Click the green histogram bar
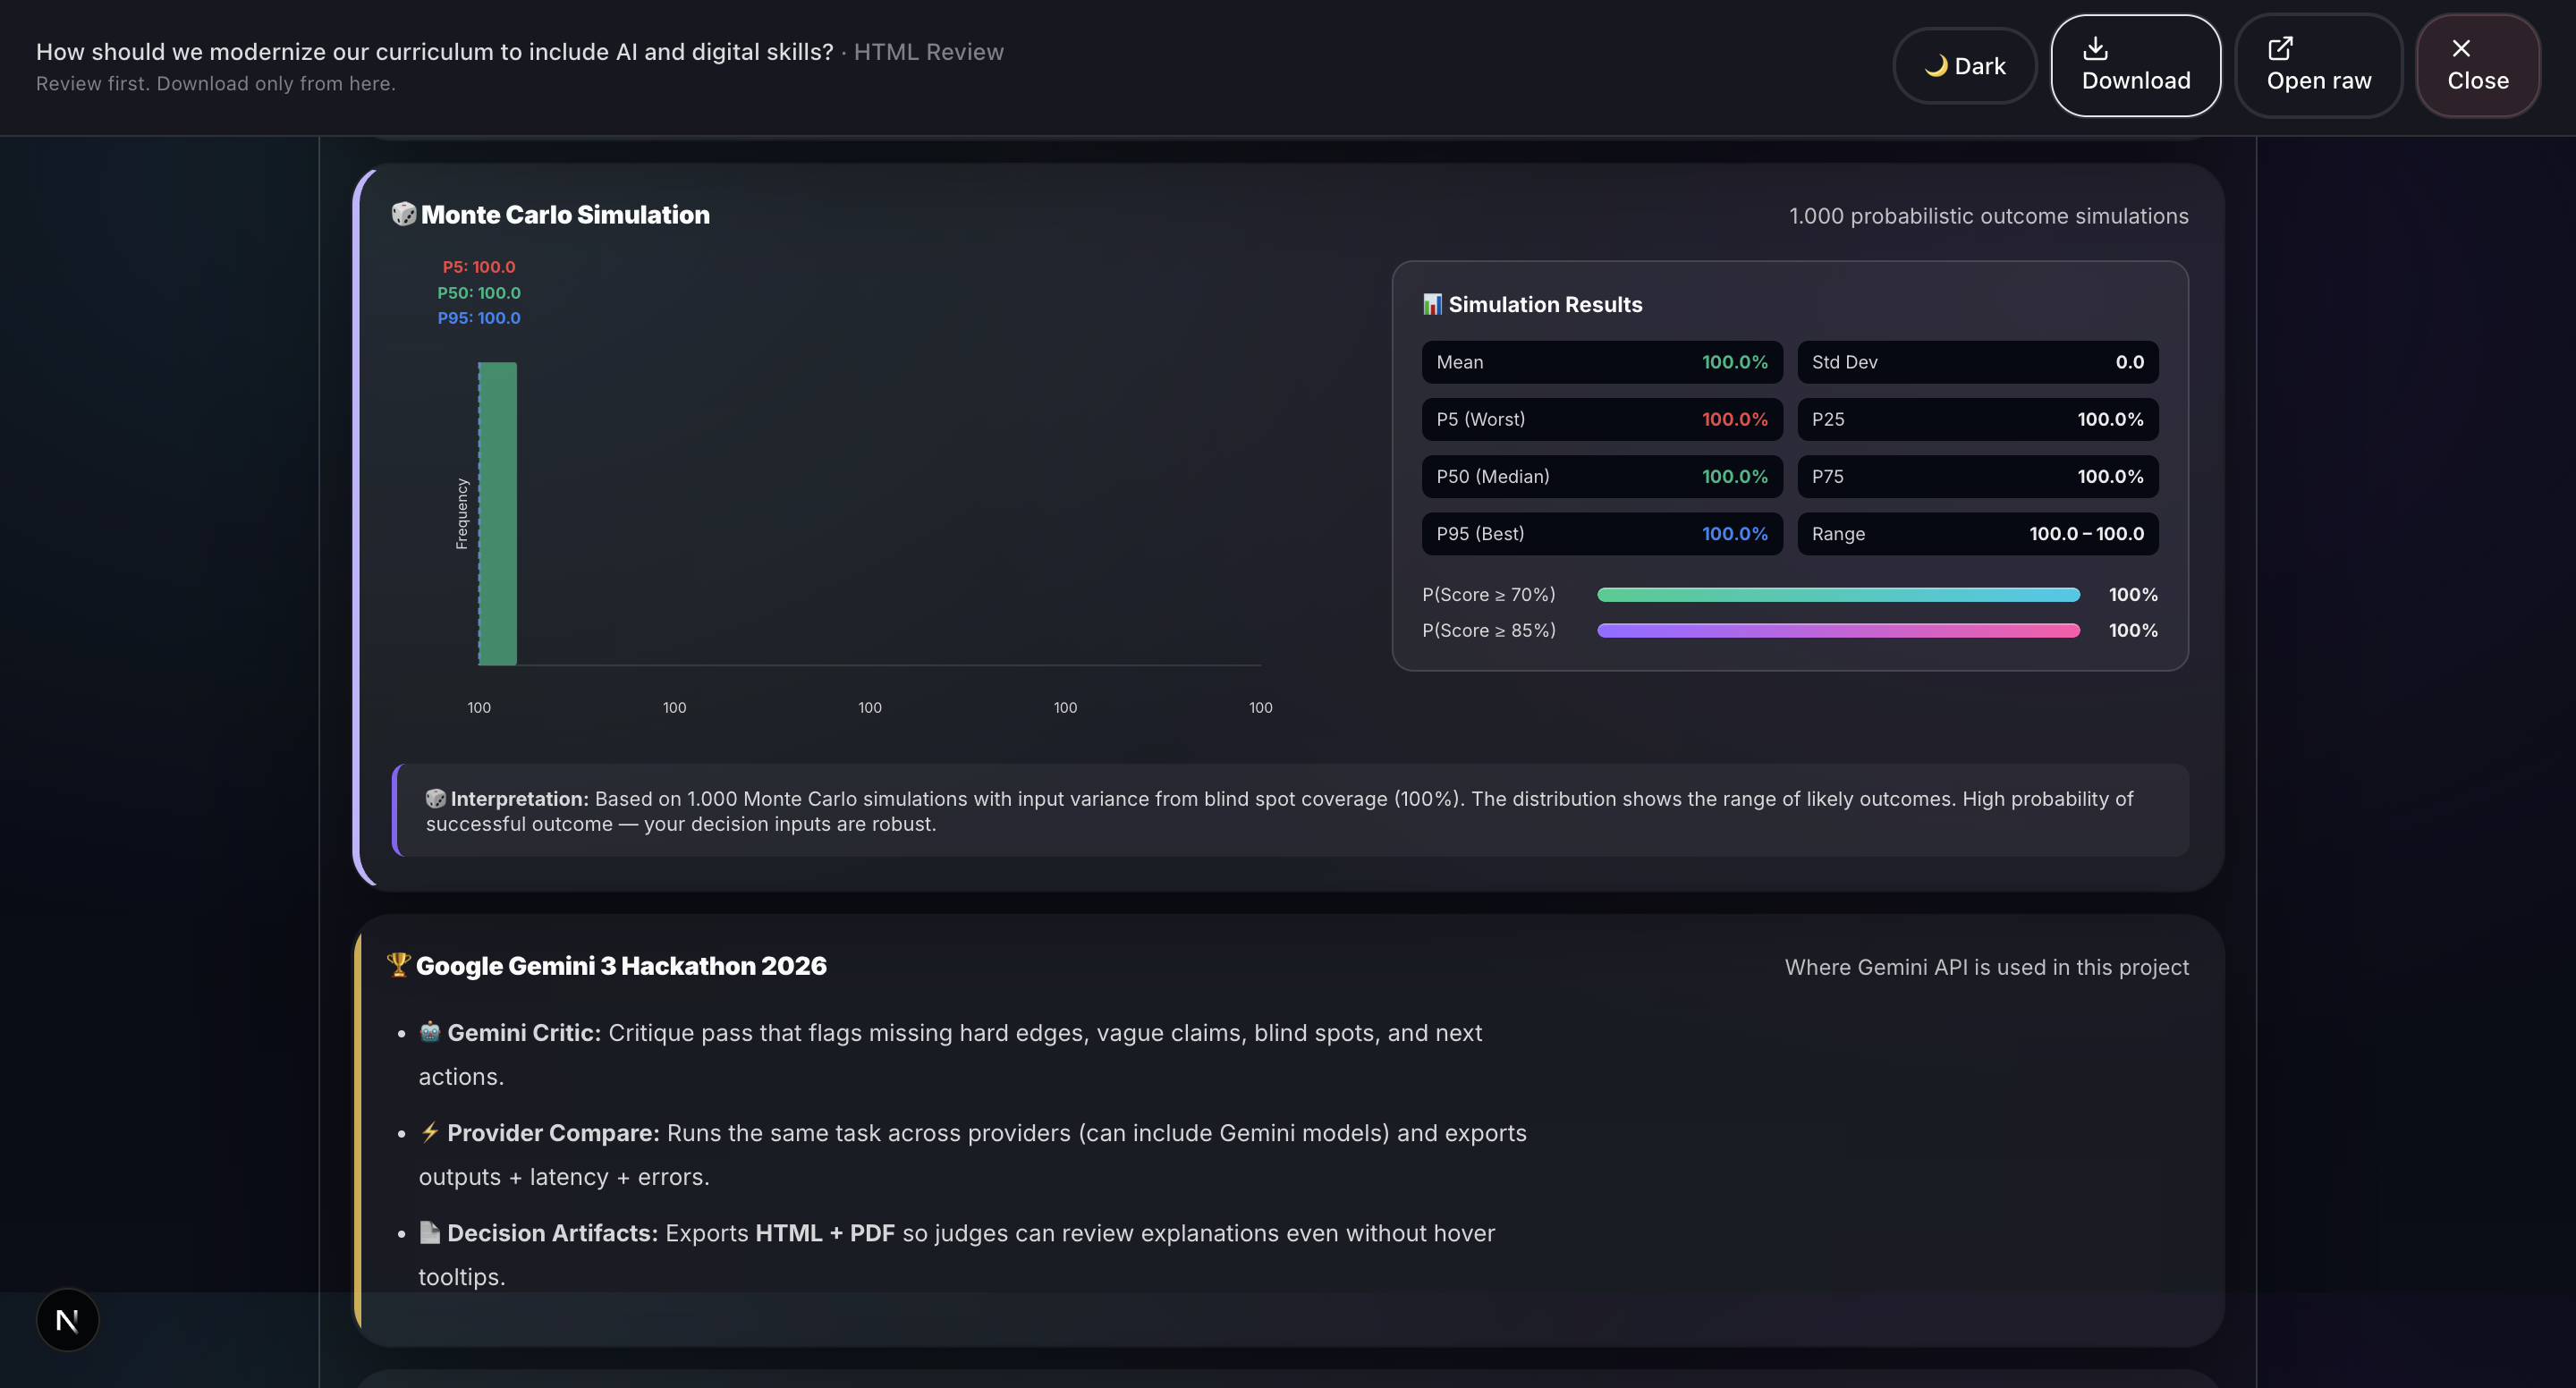This screenshot has height=1388, width=2576. [x=497, y=513]
